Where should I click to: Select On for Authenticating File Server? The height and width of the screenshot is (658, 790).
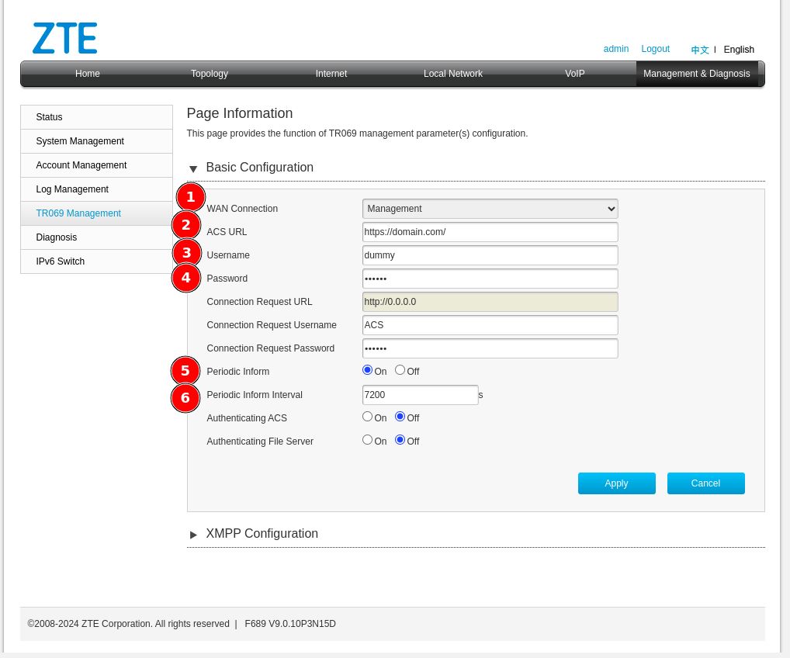tap(367, 440)
